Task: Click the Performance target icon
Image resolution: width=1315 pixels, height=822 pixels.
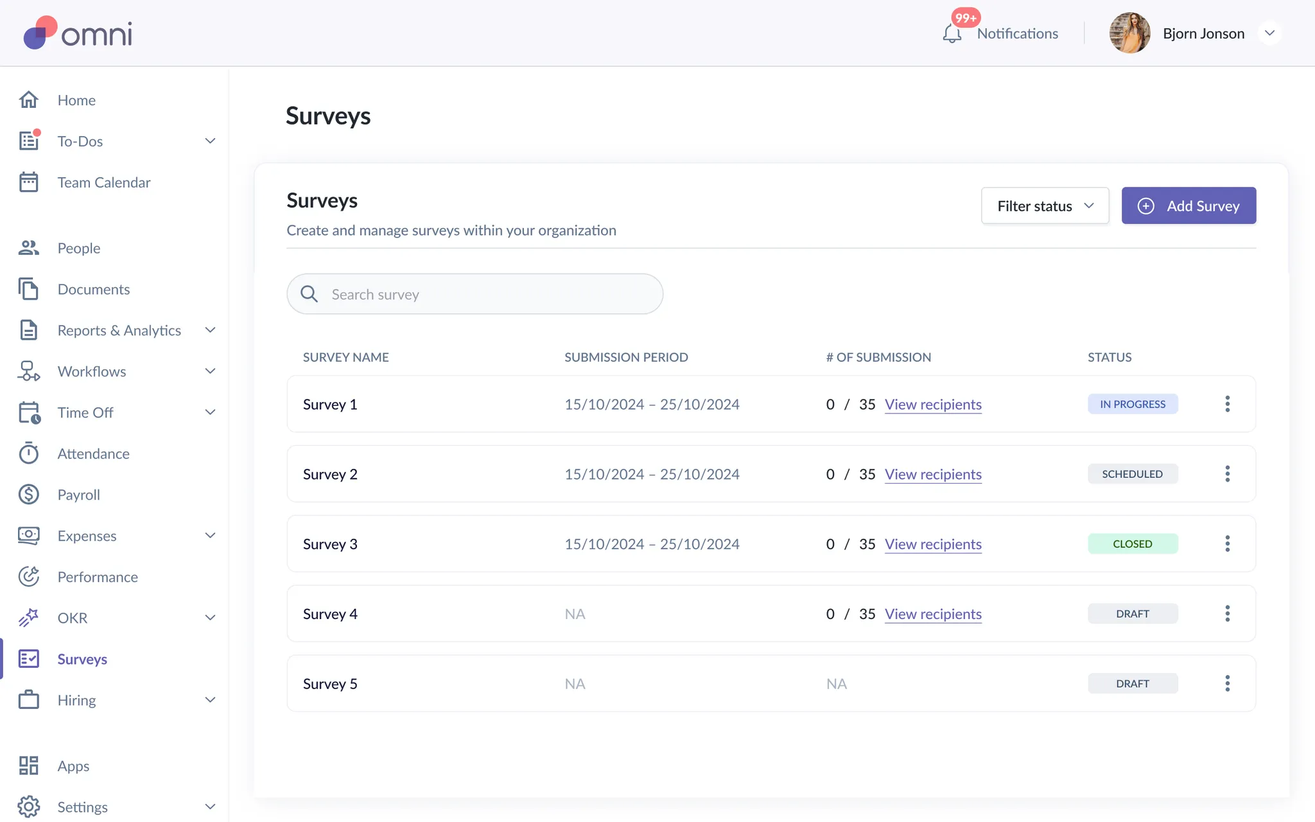Action: [x=29, y=577]
